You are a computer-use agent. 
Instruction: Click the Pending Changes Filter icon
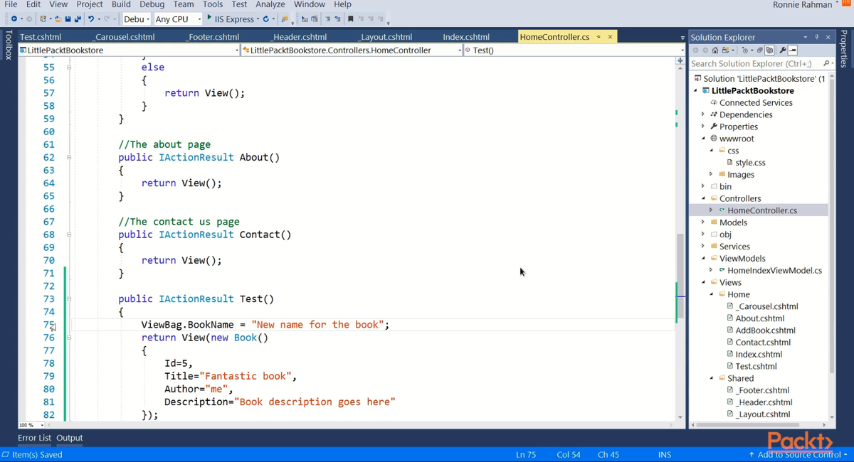[745, 50]
